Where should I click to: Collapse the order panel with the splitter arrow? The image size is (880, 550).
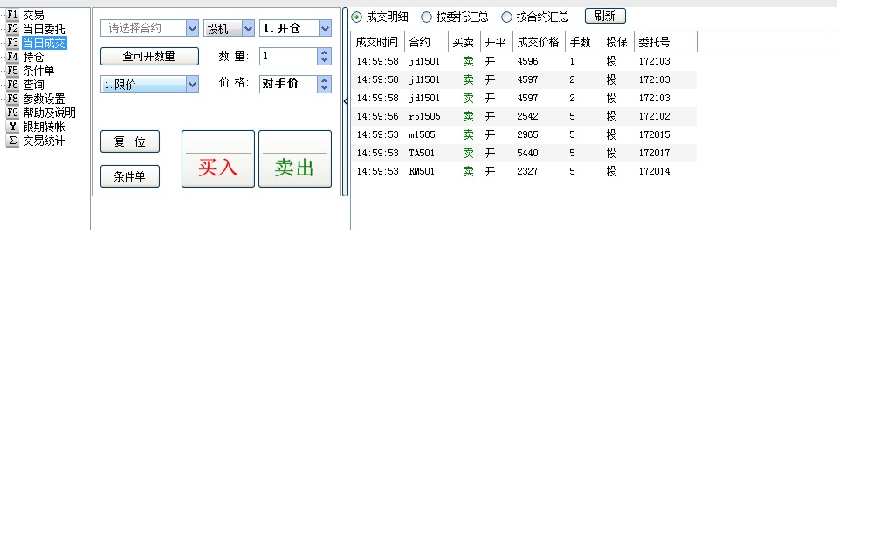(x=345, y=101)
